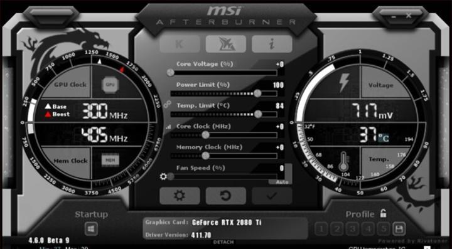Viewport: 452px width, 249px height.
Task: Reset settings with circular arrow button
Action: 226,196
